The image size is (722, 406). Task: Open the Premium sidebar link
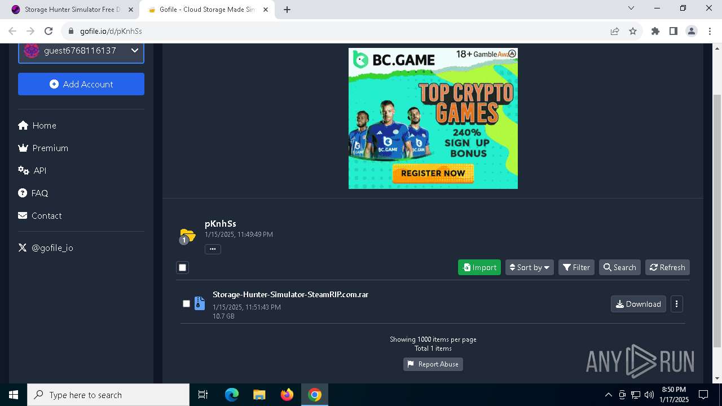(43, 148)
